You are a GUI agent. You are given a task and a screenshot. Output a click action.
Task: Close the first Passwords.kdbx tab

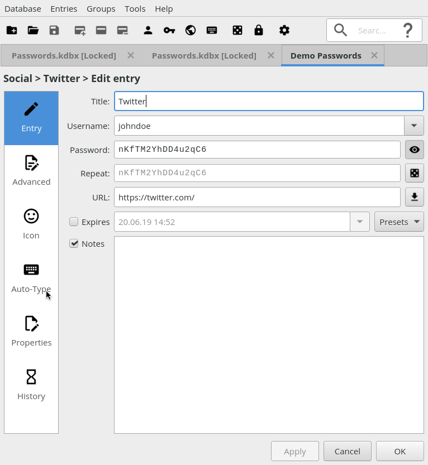pos(131,55)
